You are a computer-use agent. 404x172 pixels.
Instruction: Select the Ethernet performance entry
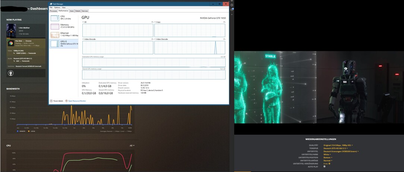pyautogui.click(x=64, y=35)
